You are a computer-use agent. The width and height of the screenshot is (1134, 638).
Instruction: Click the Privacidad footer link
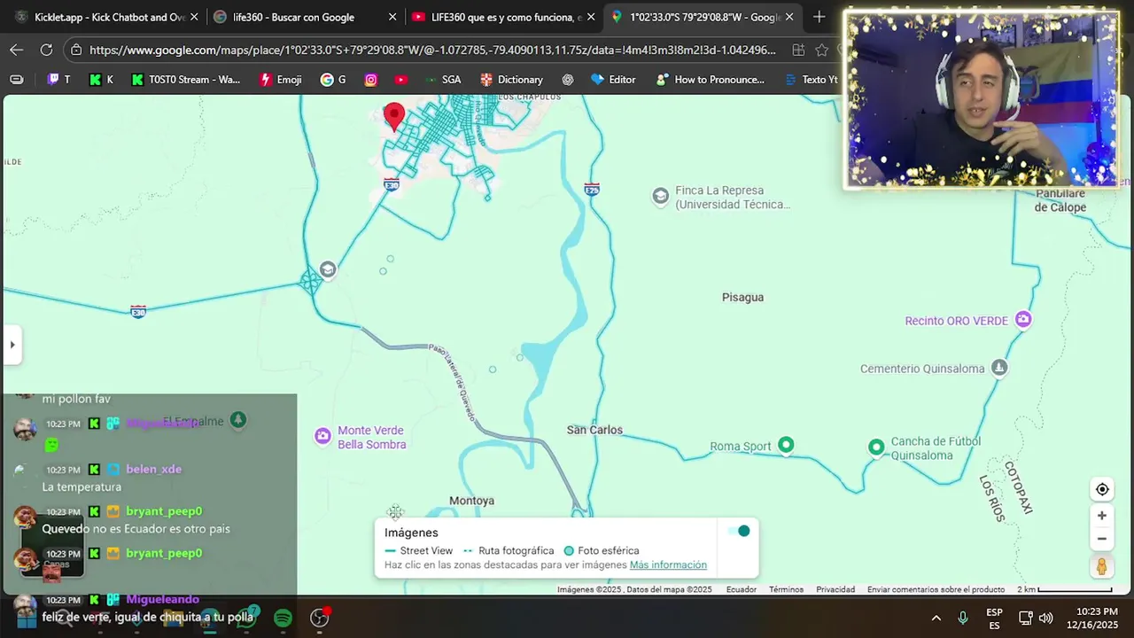pos(835,589)
